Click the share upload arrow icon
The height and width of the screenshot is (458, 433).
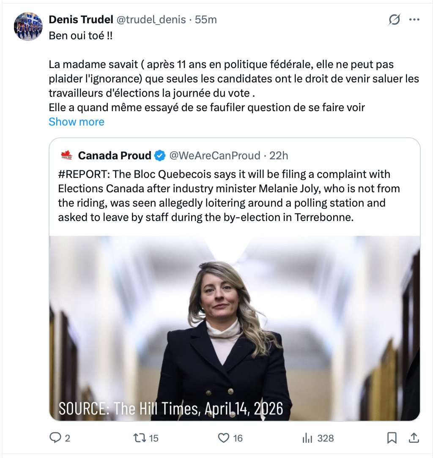click(x=414, y=438)
